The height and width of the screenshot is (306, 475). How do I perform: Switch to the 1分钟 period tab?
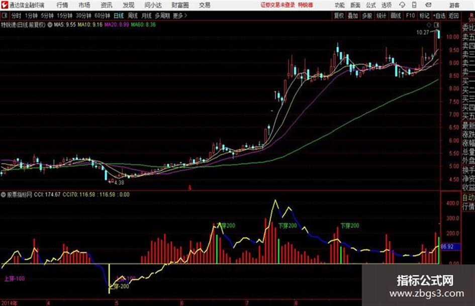click(x=31, y=16)
